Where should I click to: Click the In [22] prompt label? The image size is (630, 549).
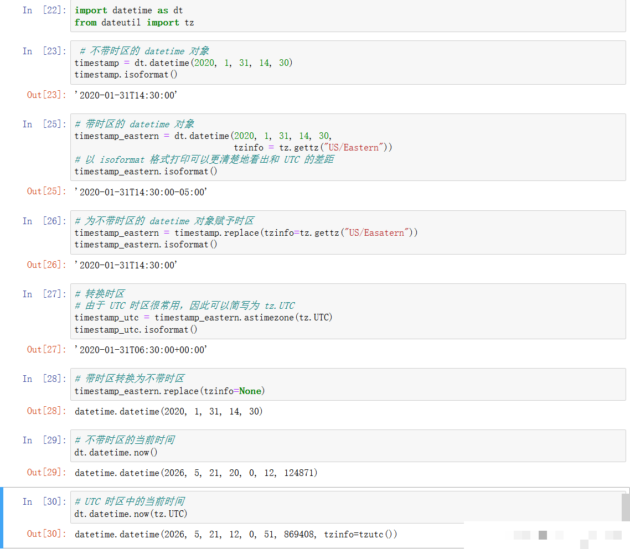click(44, 11)
